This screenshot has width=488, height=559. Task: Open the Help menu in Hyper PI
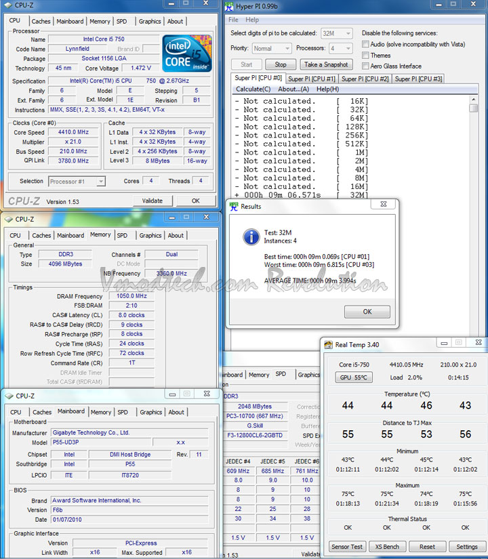pyautogui.click(x=252, y=20)
